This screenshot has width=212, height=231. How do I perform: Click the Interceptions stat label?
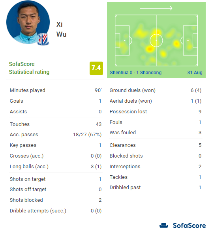pos(125,167)
